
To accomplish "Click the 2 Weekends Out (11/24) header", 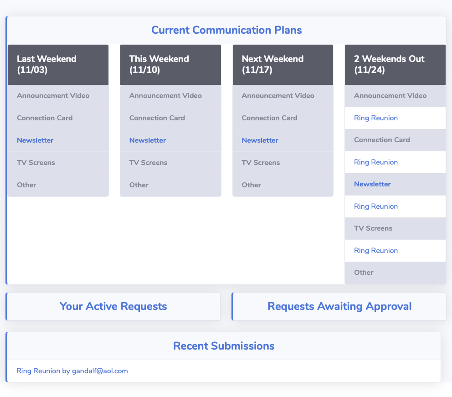I will (395, 65).
